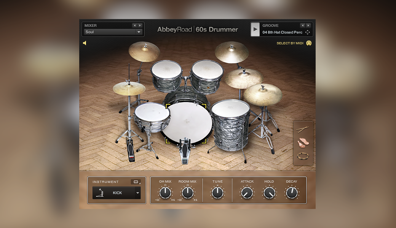
Task: Click the AbbeyRoad 60s Drummer title
Action: (x=198, y=30)
